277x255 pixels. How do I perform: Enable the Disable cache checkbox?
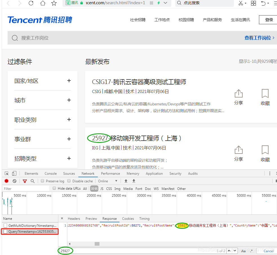pos(69,181)
